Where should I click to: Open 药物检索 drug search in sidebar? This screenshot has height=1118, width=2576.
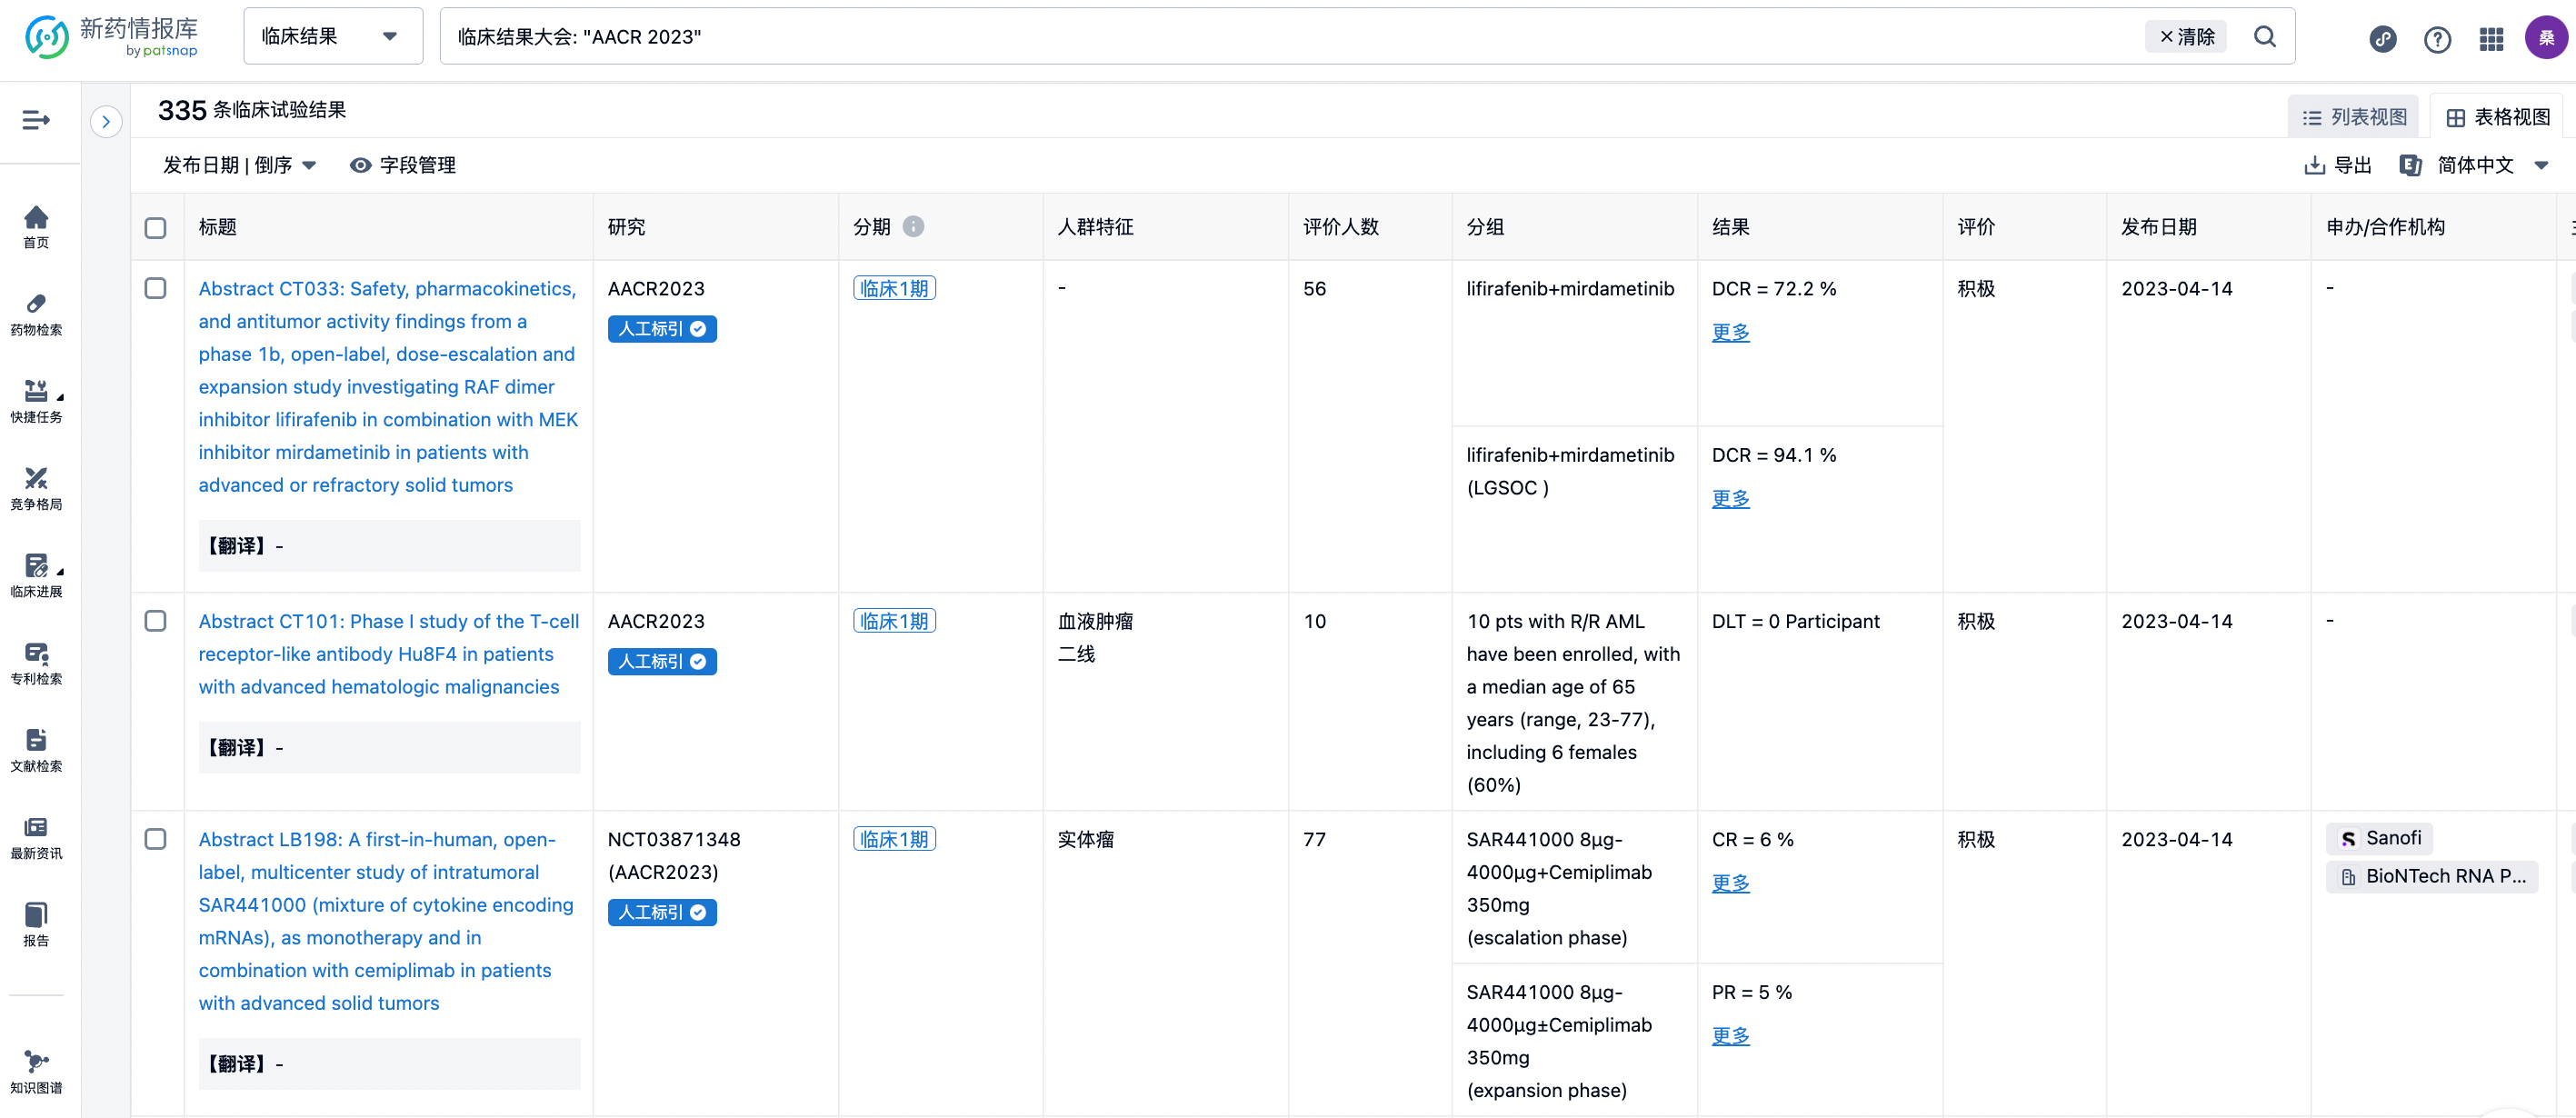(x=36, y=314)
